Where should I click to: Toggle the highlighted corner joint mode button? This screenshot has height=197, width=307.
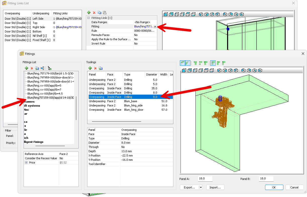[x=213, y=63]
